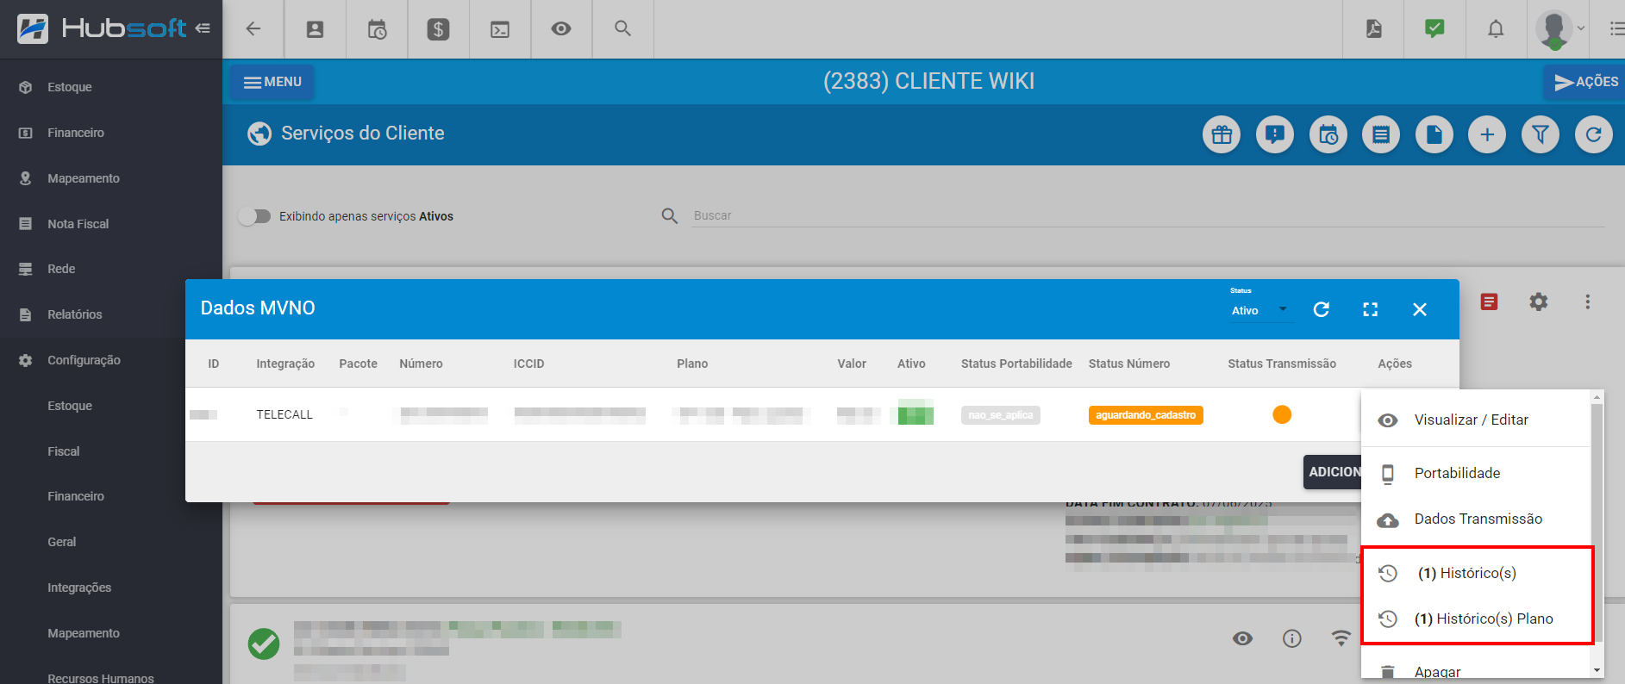This screenshot has height=684, width=1625.
Task: Open the AÇÕES button
Action: tap(1585, 82)
